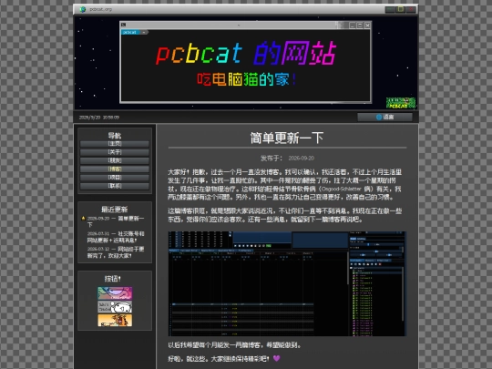
Task: Click the 最近更新 panel heading
Action: [x=115, y=210]
